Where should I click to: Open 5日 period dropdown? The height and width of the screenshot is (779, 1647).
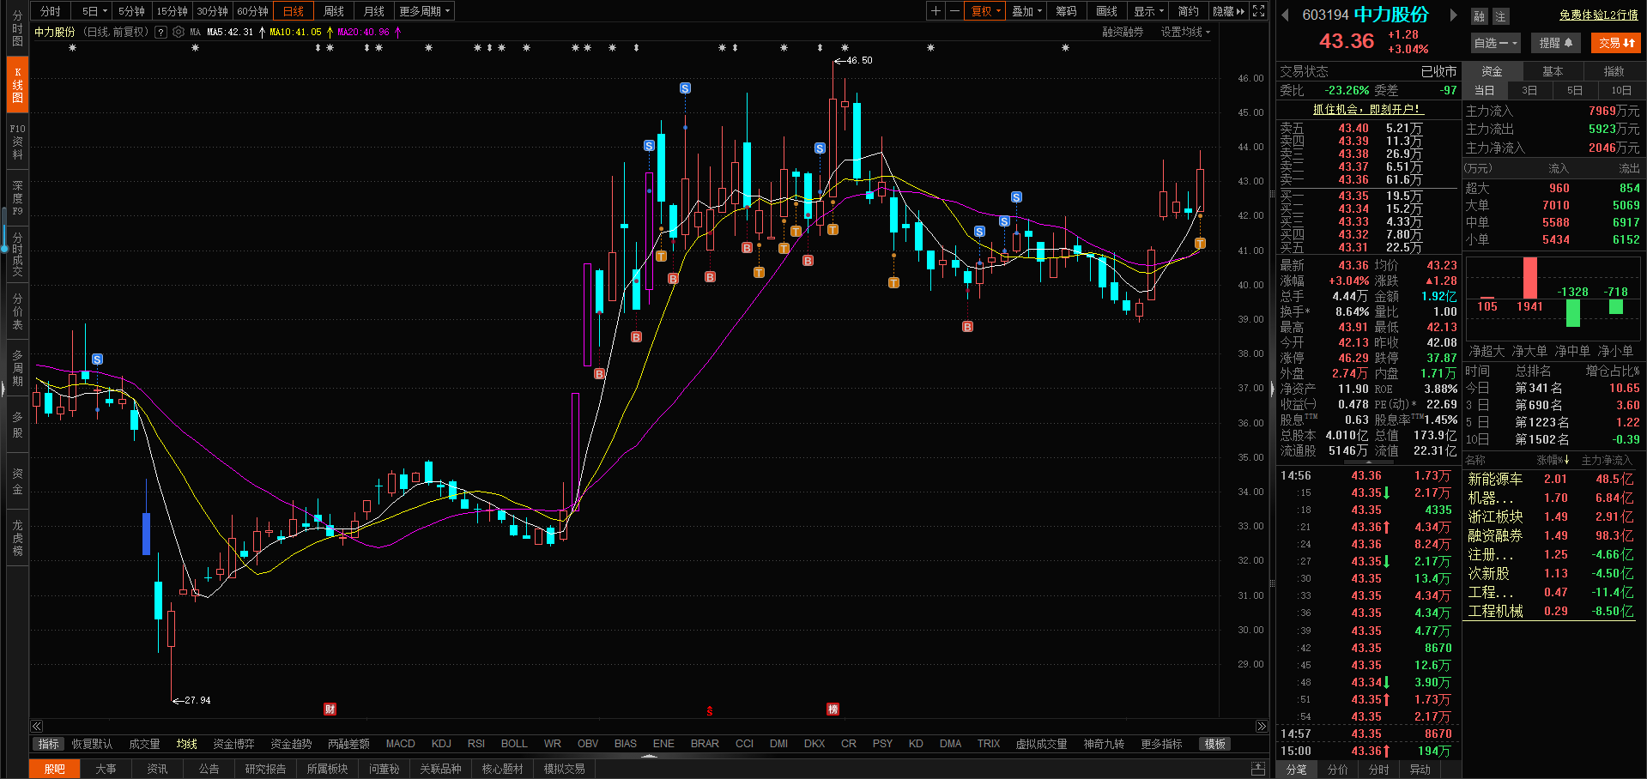tap(94, 11)
